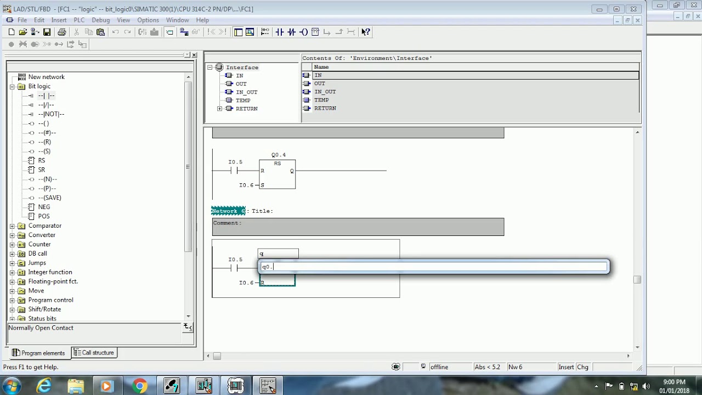Screen dimensions: 702x395
Task: Insert an empty box from toolbar
Action: click(315, 32)
